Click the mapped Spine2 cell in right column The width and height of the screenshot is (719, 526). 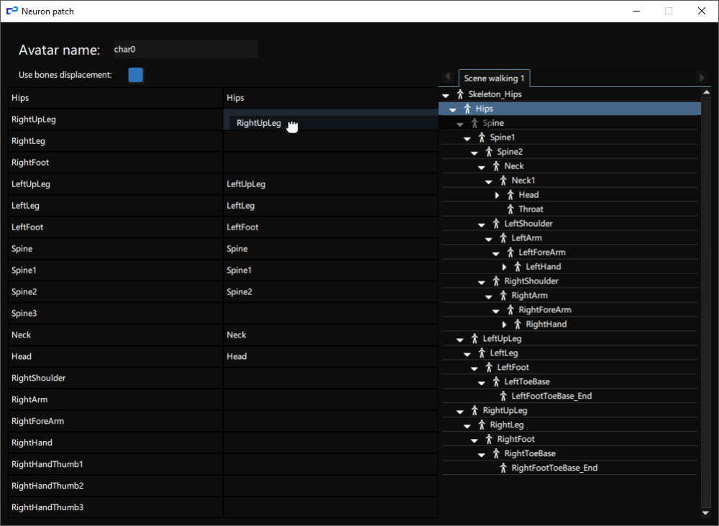331,292
